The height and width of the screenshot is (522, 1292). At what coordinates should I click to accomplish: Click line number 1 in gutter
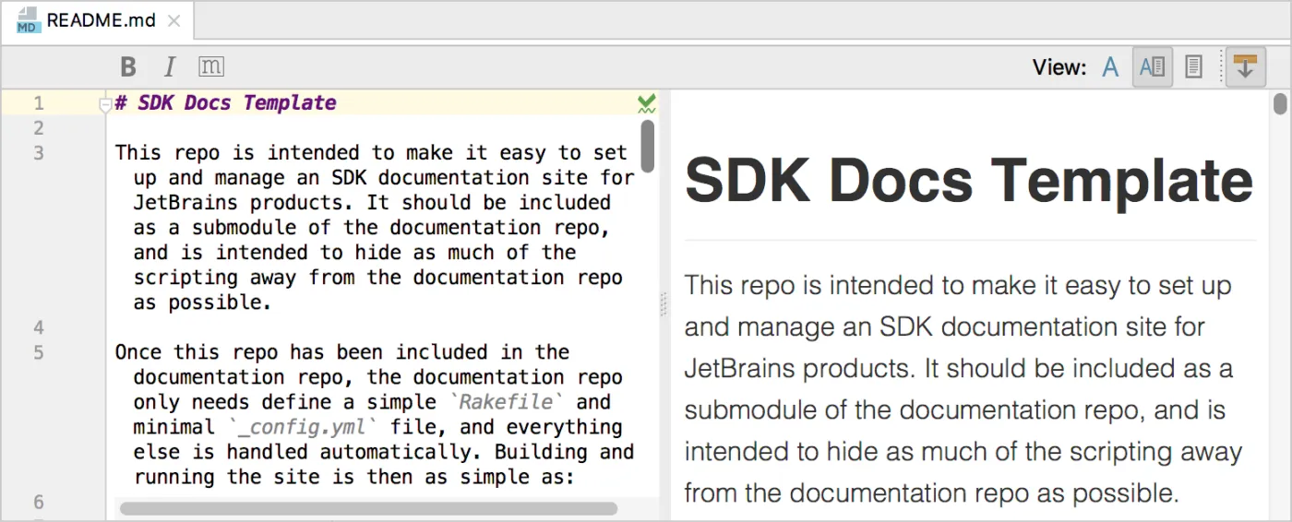pos(39,103)
